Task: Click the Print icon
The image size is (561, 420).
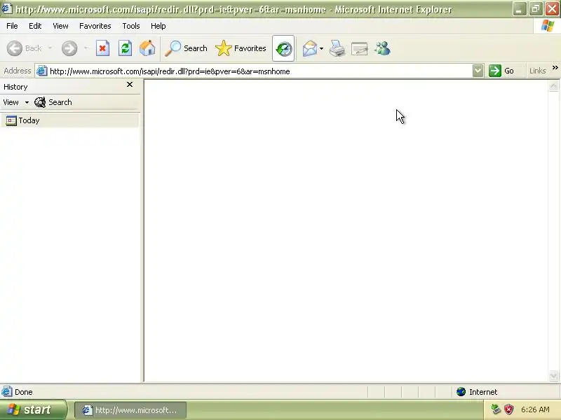Action: coord(337,48)
